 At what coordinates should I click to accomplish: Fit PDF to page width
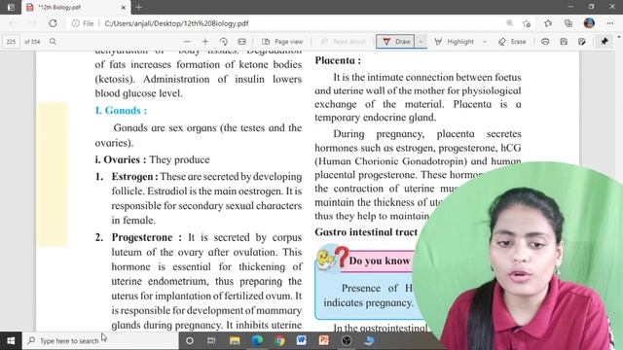[x=241, y=41]
